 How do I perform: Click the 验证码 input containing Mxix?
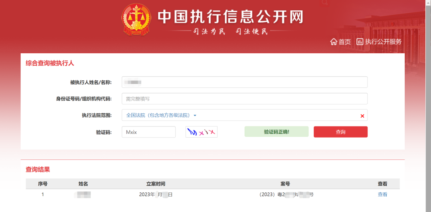[x=149, y=132]
